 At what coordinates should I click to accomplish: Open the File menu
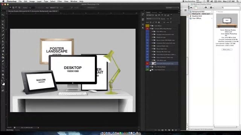click(20, 1)
